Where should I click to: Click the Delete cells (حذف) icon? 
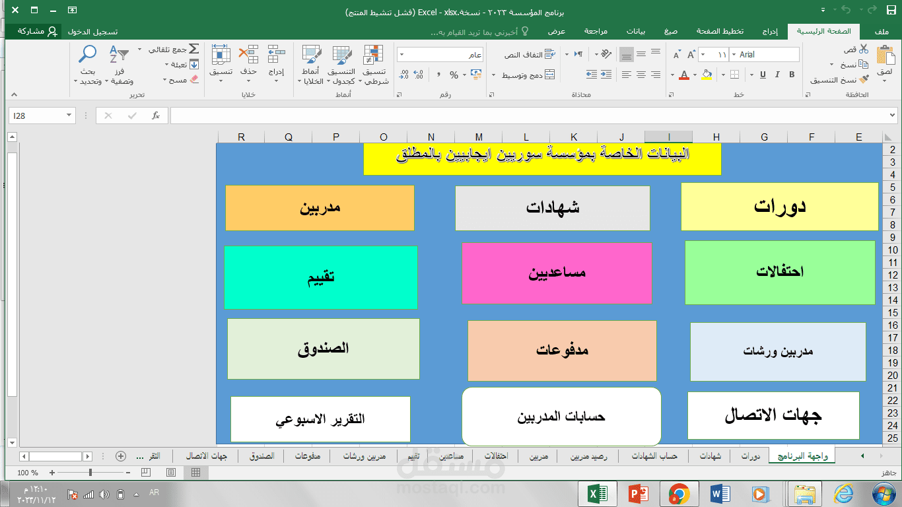point(249,55)
